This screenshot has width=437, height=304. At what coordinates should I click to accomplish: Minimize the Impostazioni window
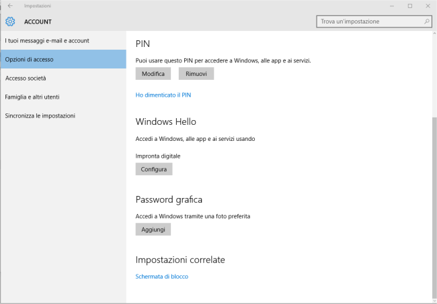point(392,6)
